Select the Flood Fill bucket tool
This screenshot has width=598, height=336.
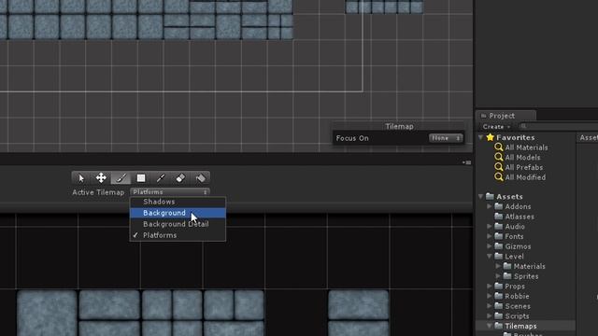click(x=200, y=178)
